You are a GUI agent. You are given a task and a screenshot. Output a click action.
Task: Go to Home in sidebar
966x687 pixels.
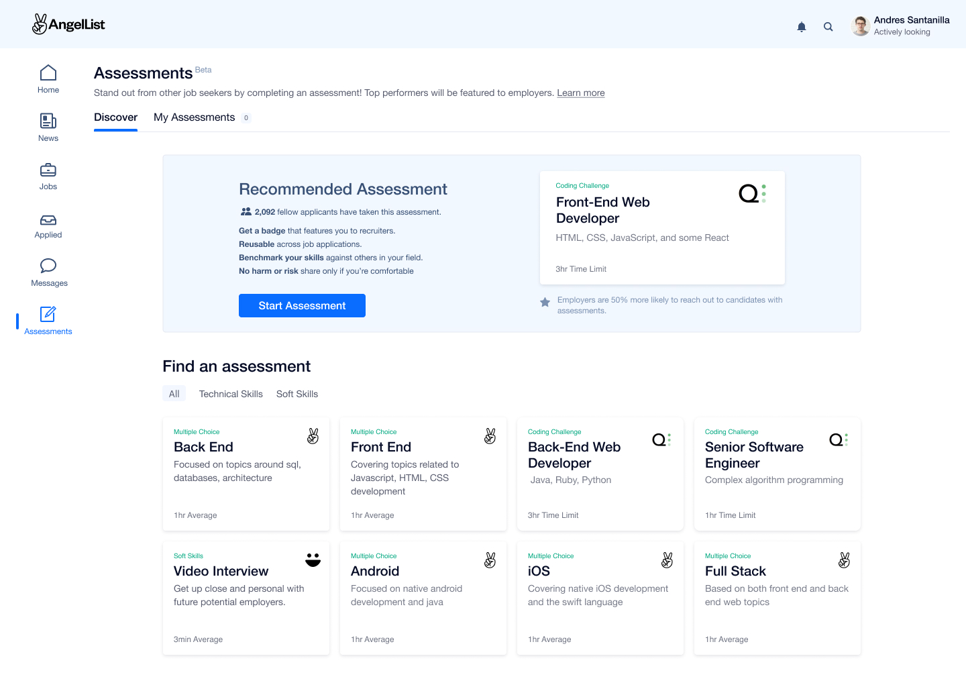pos(48,79)
